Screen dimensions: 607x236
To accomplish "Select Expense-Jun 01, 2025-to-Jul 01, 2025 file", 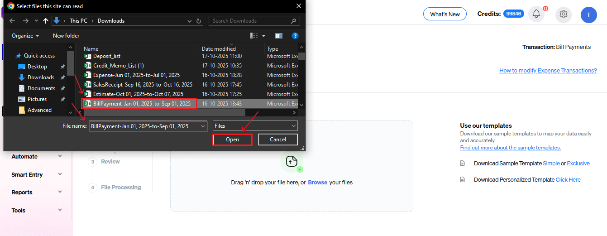I will (x=136, y=75).
